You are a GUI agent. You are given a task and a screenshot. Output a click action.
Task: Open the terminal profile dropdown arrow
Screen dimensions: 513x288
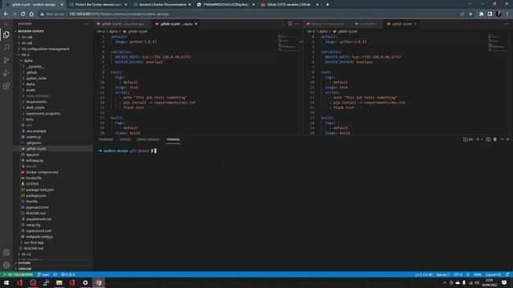(482, 139)
